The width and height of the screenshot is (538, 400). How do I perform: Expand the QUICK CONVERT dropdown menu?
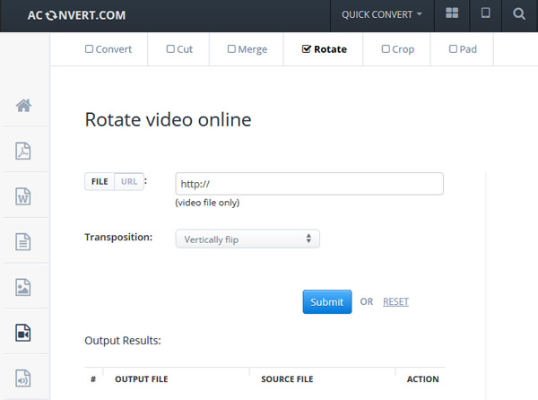point(382,14)
